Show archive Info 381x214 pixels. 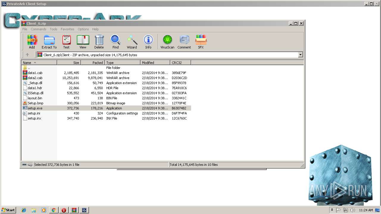148,42
